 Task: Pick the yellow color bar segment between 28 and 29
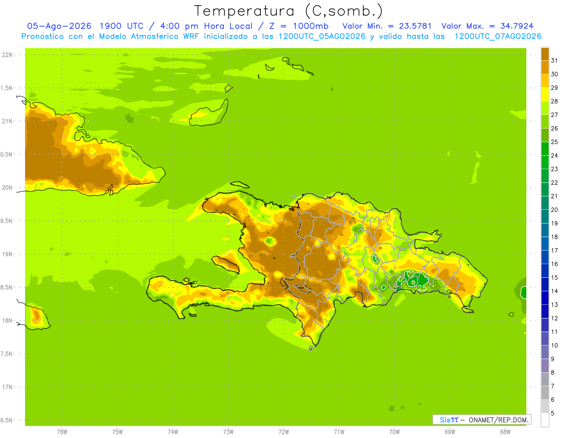(x=545, y=94)
